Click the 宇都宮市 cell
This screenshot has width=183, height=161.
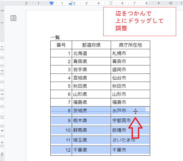click(x=130, y=121)
